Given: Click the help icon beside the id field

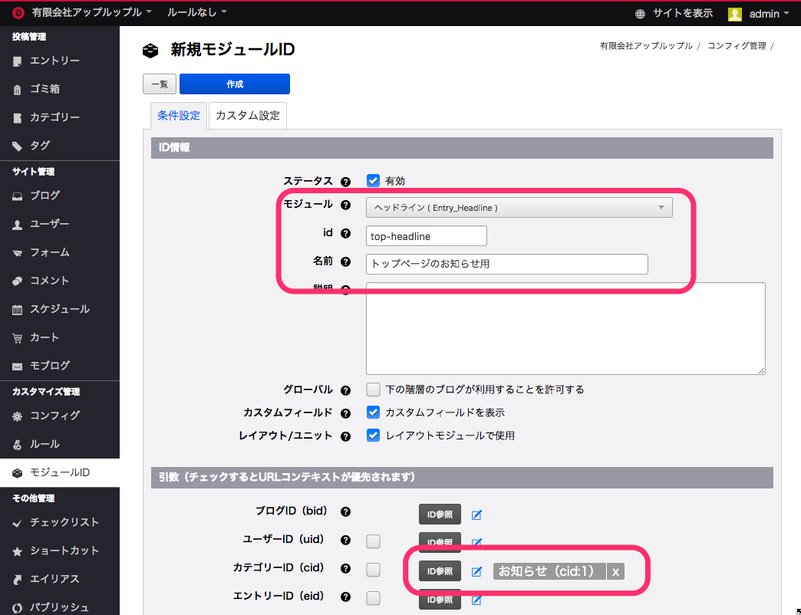Looking at the screenshot, I should coord(345,234).
